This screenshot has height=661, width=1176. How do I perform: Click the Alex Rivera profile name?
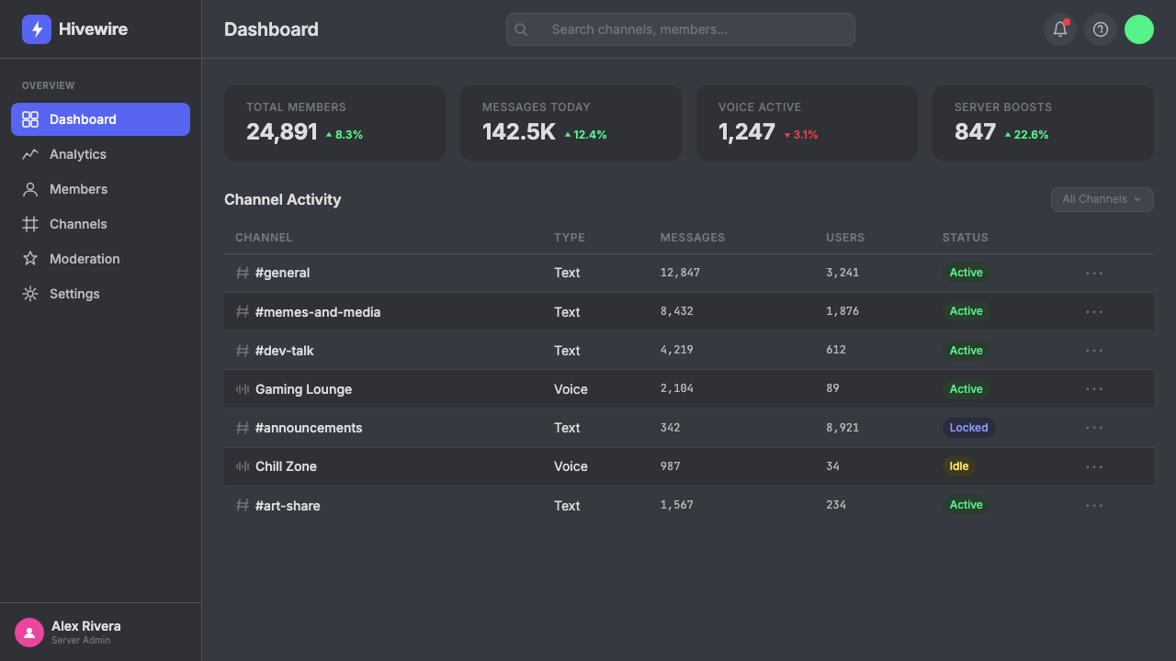[x=86, y=626]
